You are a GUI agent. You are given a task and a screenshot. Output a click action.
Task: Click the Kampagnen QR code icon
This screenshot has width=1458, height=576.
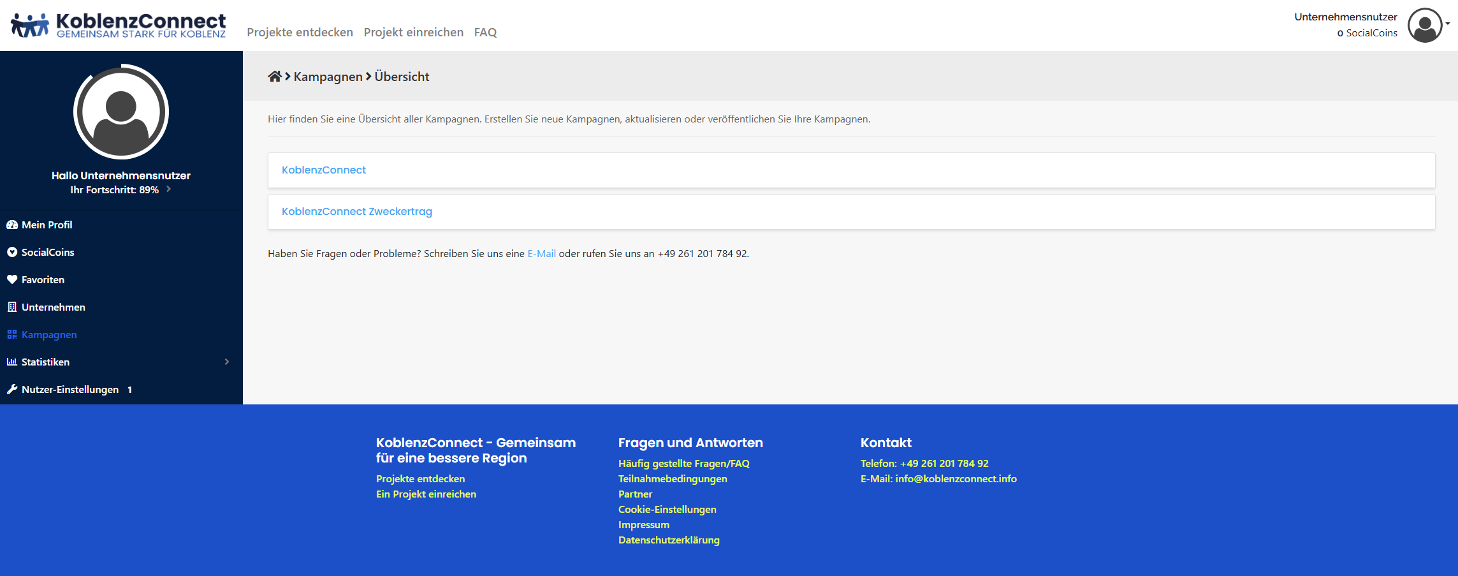coord(11,334)
